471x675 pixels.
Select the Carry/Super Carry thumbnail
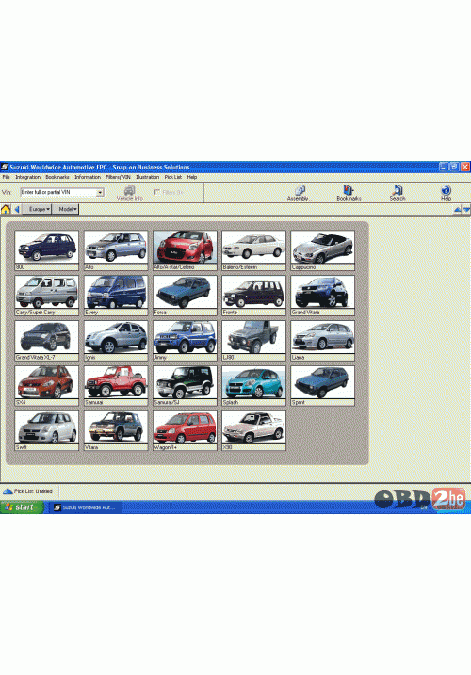coord(46,296)
